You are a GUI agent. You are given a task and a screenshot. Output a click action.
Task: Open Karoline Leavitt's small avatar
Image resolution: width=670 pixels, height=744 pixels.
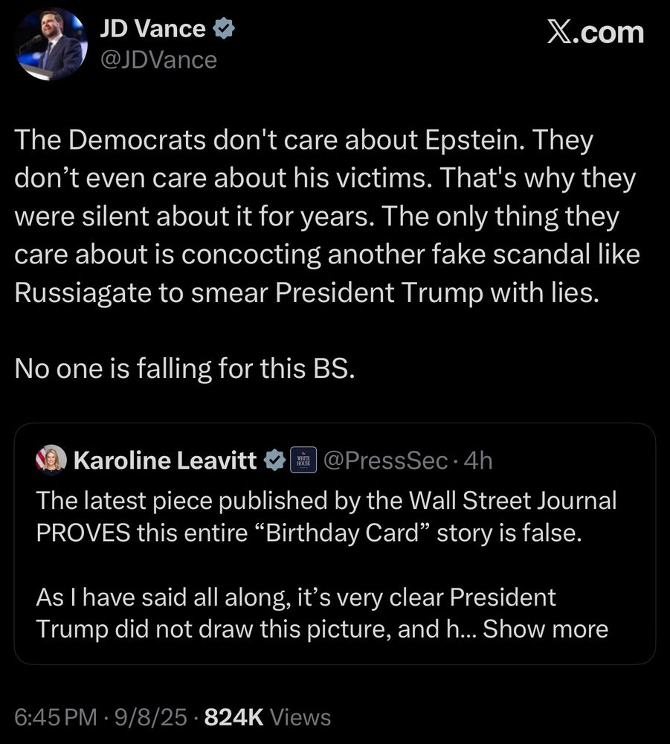[51, 461]
